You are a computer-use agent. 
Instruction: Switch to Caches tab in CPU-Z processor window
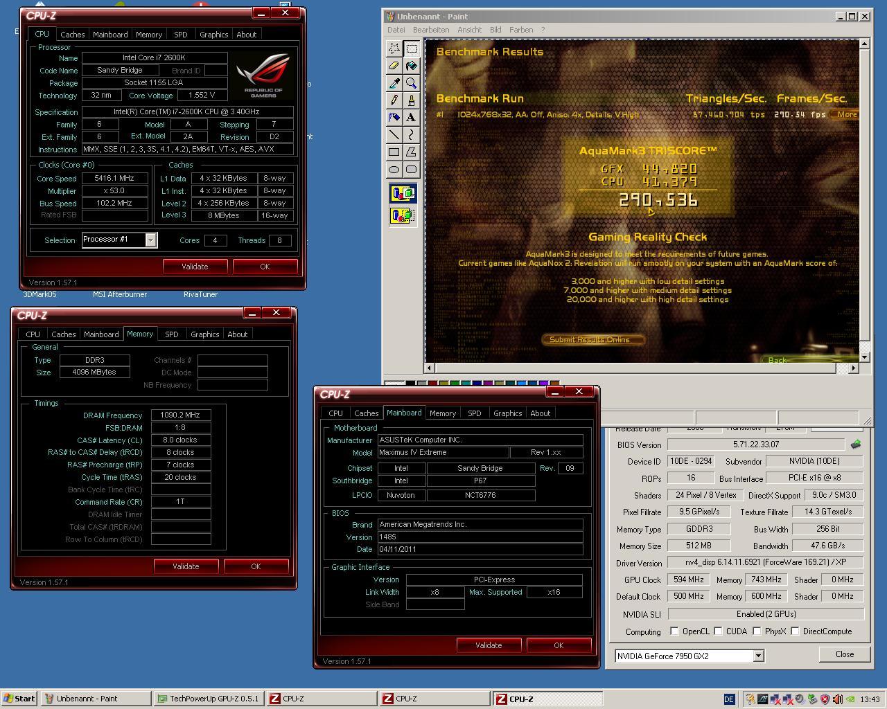(x=72, y=34)
